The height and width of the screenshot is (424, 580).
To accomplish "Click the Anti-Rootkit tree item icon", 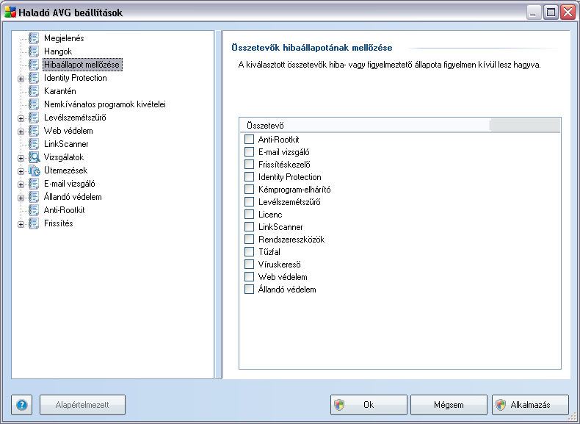I will pos(34,210).
